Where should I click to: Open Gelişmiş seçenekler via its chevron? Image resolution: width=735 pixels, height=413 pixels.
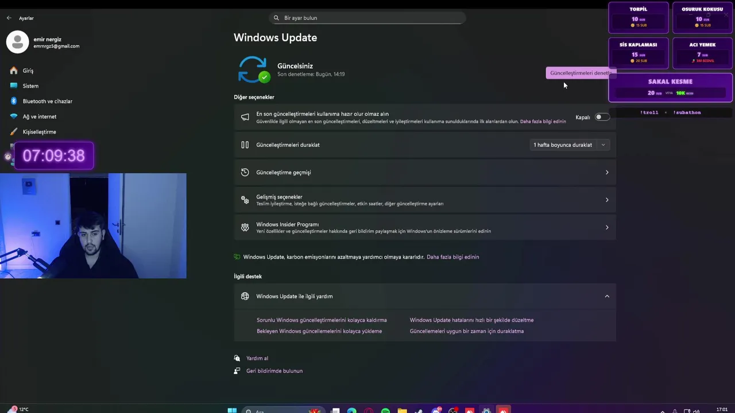(607, 200)
